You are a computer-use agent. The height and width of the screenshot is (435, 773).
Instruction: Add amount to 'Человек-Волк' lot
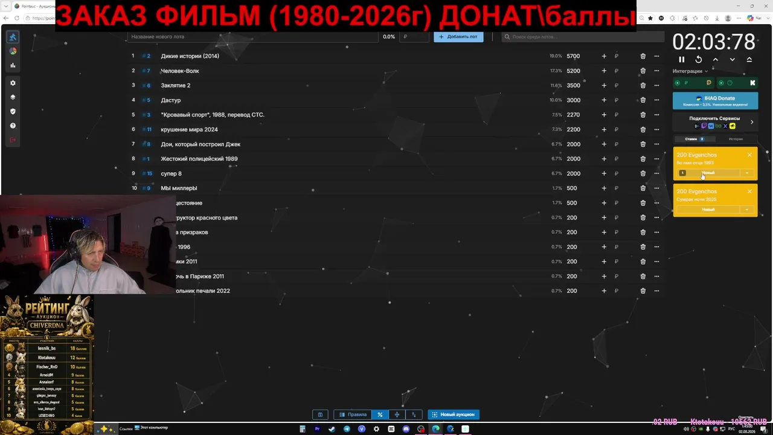point(604,71)
